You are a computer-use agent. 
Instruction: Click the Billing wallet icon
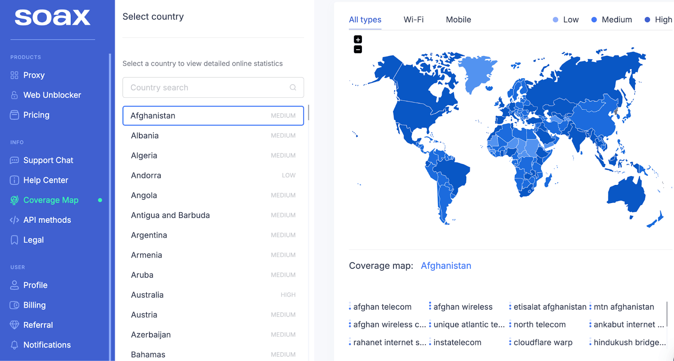14,305
